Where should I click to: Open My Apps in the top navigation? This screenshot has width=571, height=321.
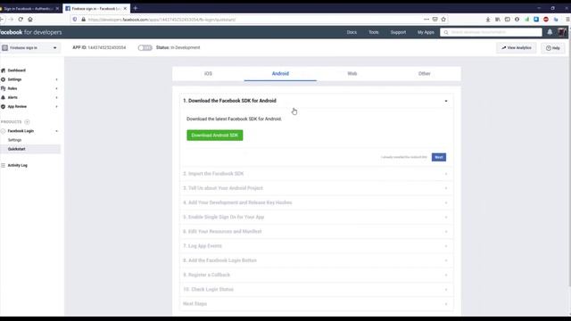[x=426, y=32]
